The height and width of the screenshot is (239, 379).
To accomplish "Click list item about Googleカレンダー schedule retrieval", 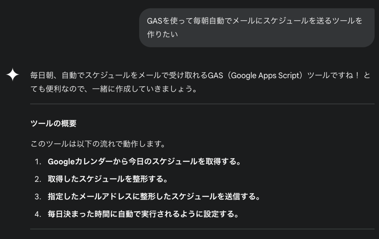I will point(144,162).
